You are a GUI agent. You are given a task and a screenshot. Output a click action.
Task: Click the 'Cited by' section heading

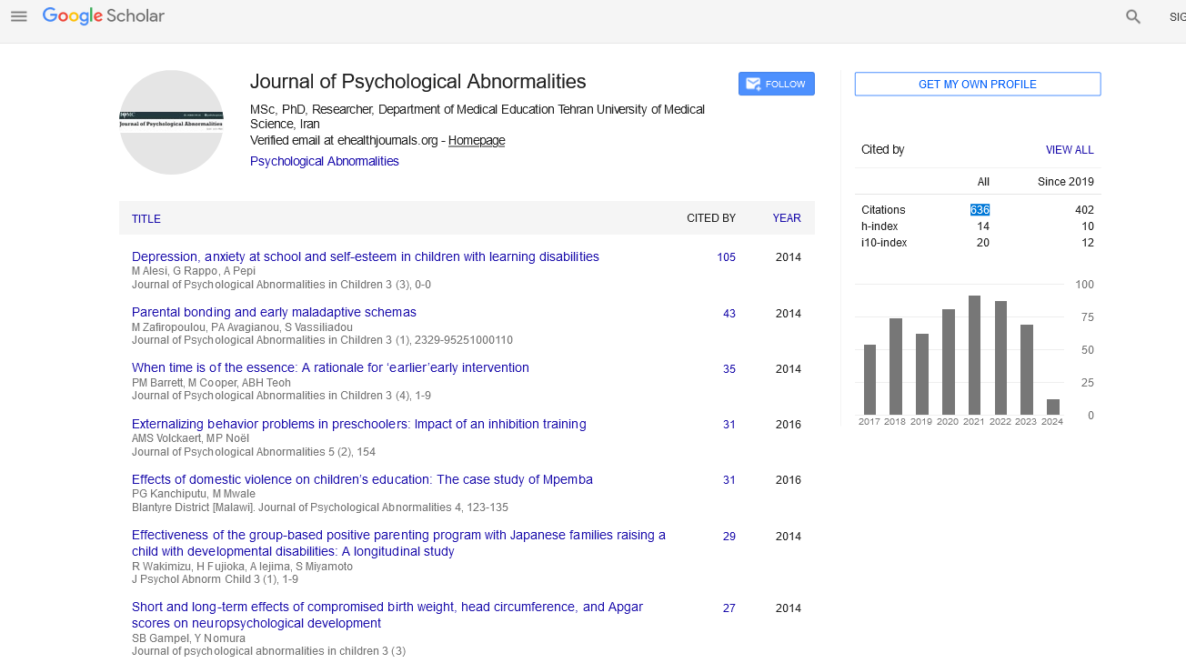(x=883, y=150)
